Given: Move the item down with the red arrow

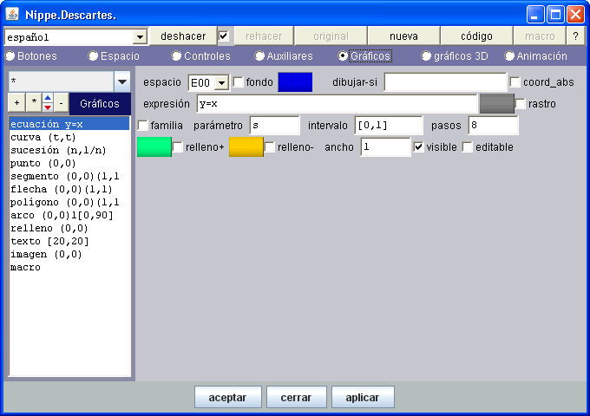Looking at the screenshot, I should (x=48, y=107).
